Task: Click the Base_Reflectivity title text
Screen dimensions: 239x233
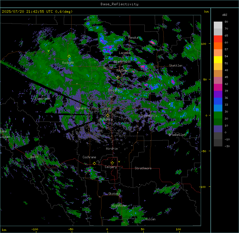Action: point(119,4)
